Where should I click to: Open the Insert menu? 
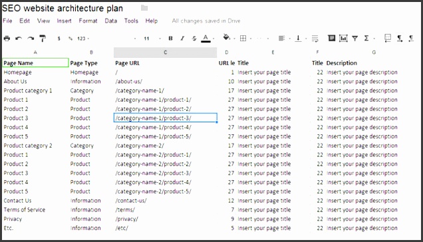[65, 21]
